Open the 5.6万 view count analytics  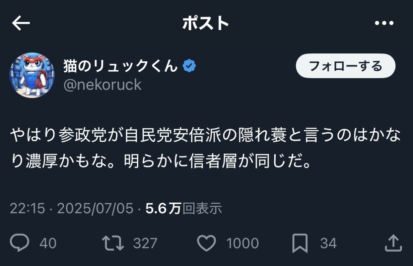tap(184, 208)
